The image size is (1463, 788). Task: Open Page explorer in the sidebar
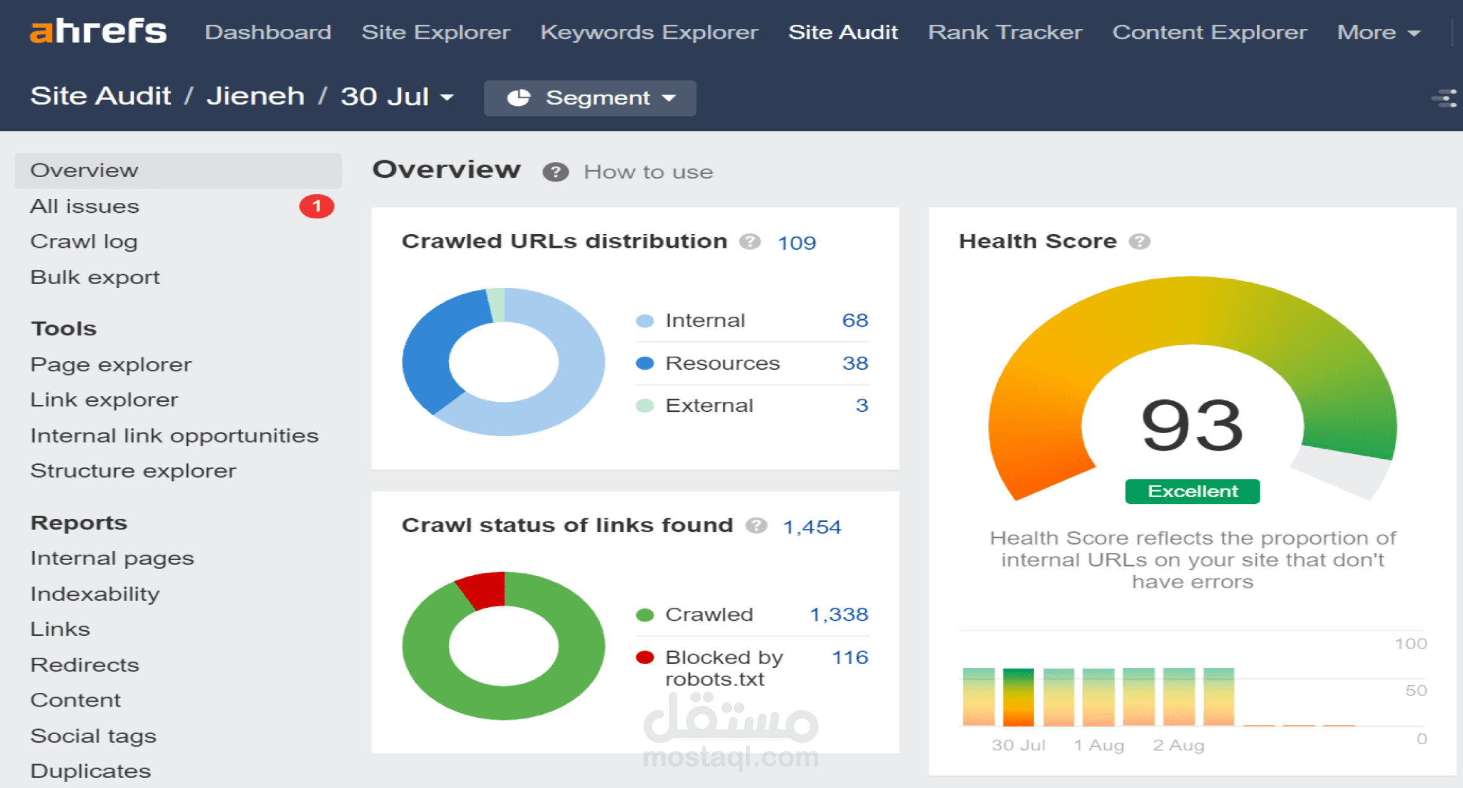pyautogui.click(x=111, y=364)
